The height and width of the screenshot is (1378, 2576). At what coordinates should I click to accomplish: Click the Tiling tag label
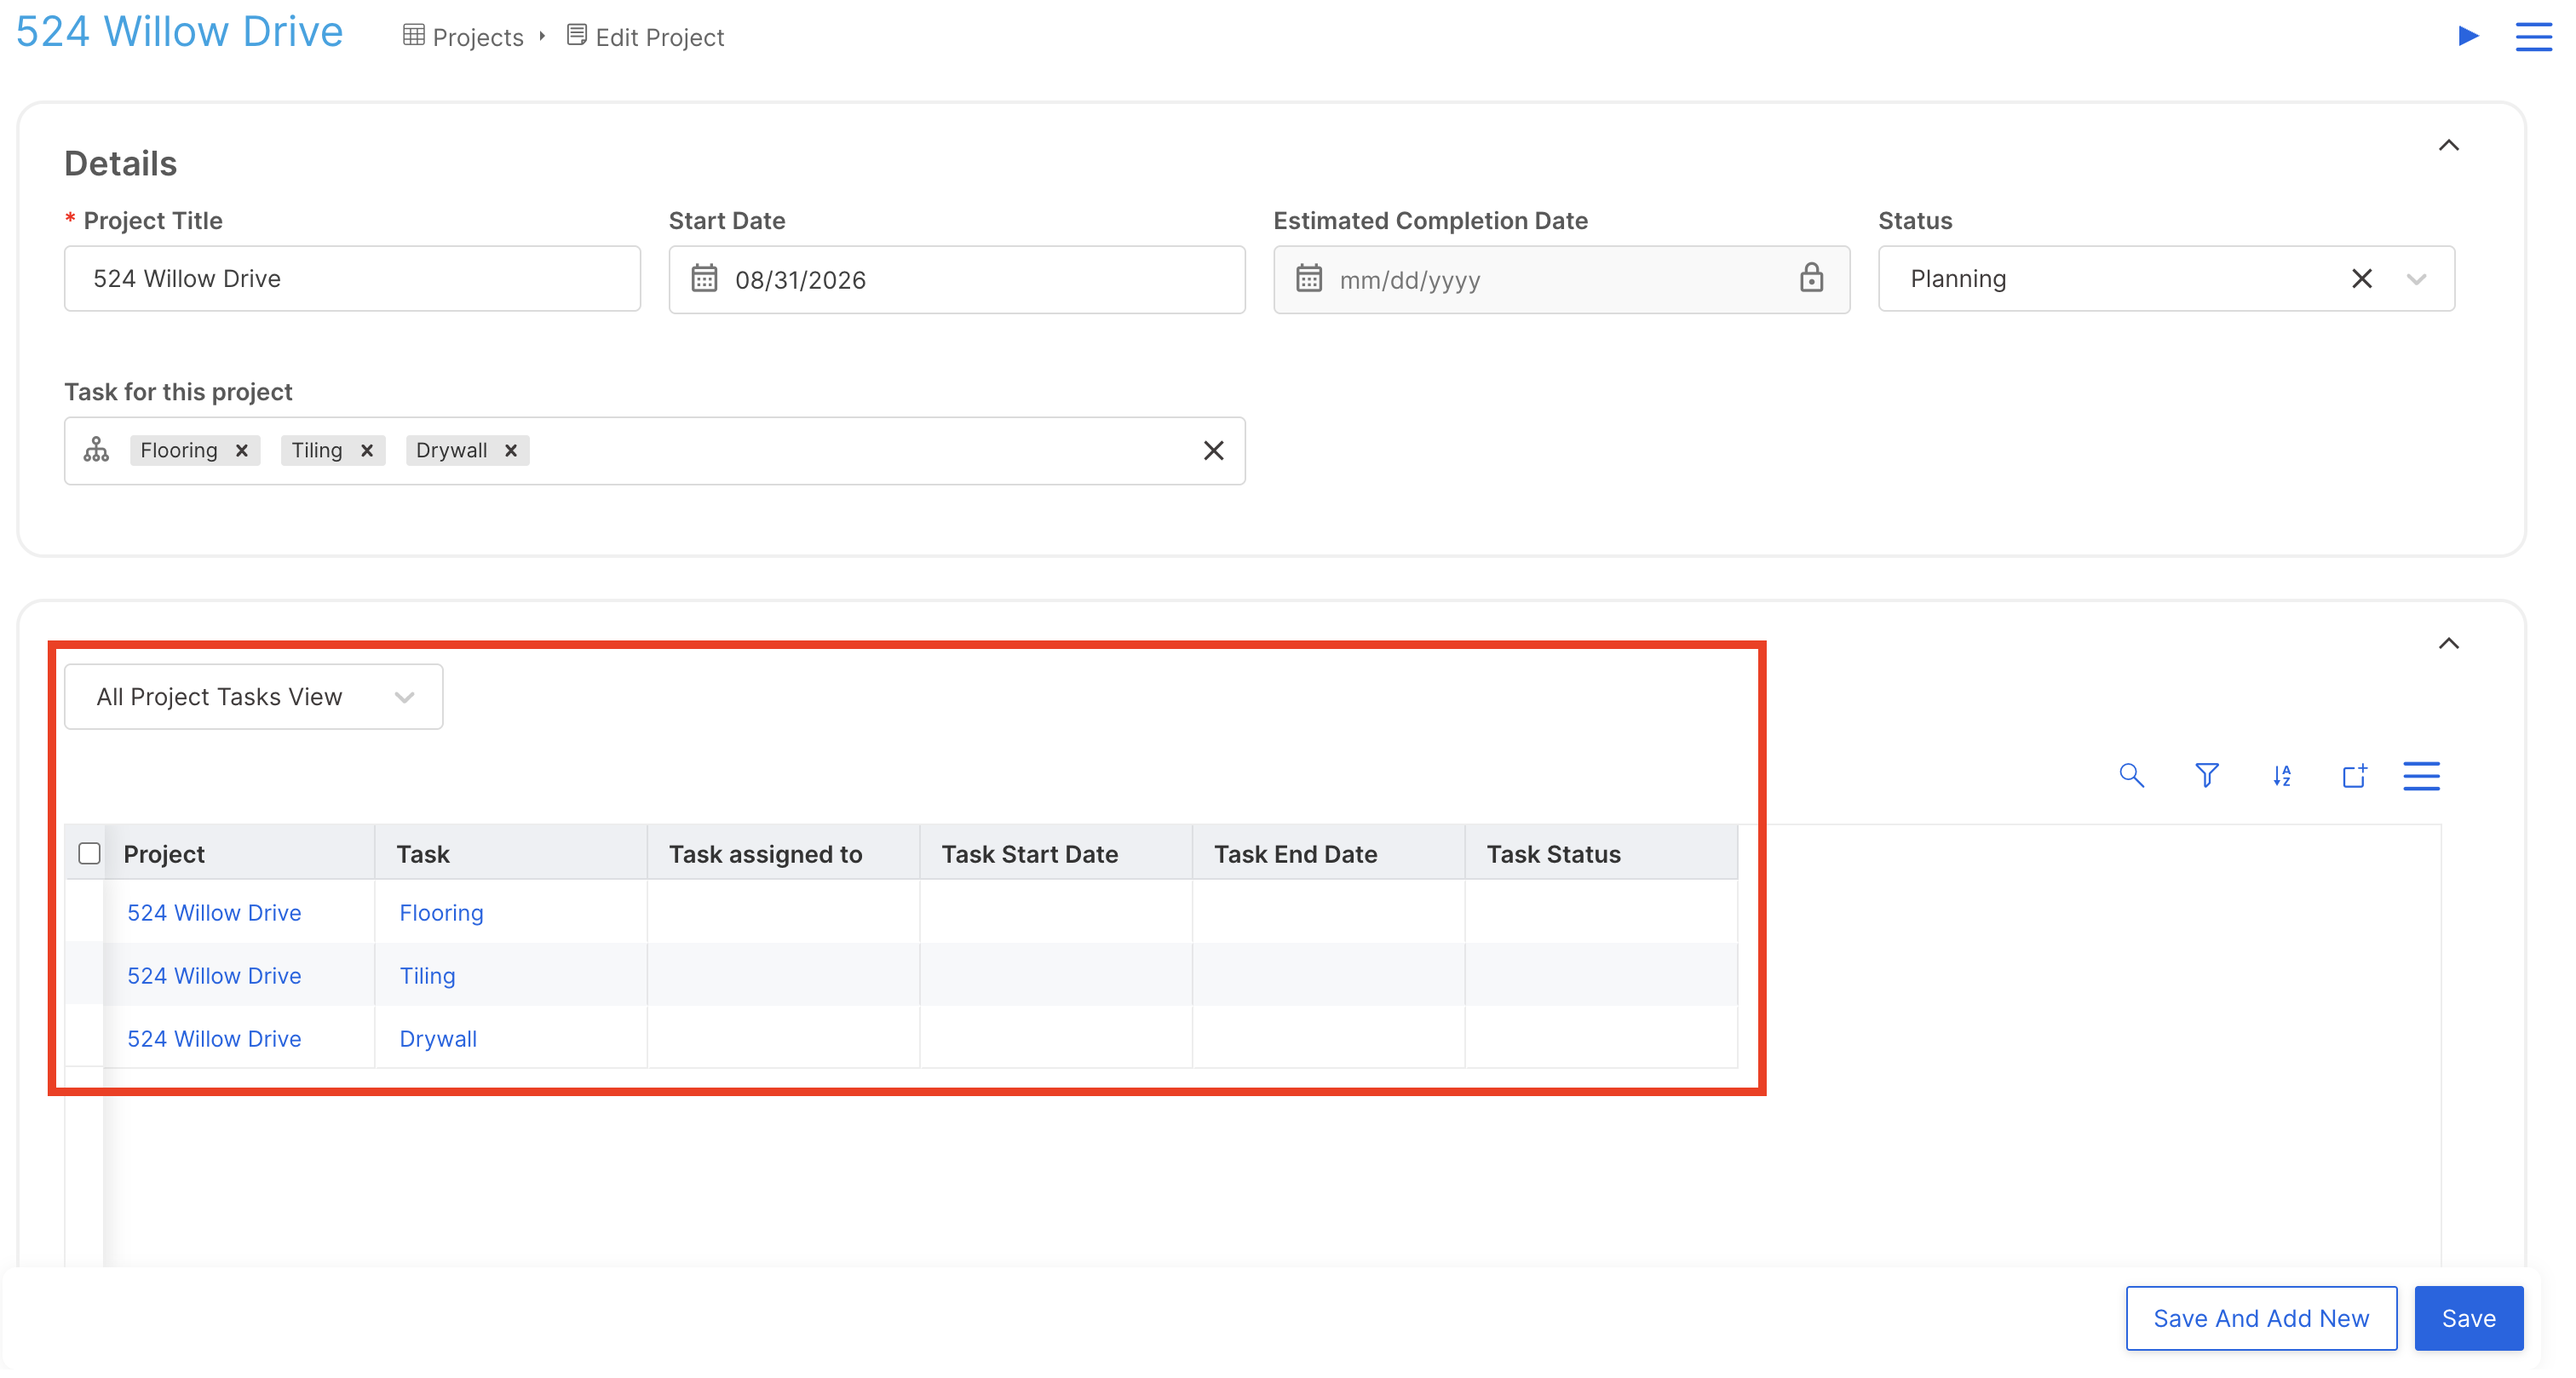click(x=317, y=450)
